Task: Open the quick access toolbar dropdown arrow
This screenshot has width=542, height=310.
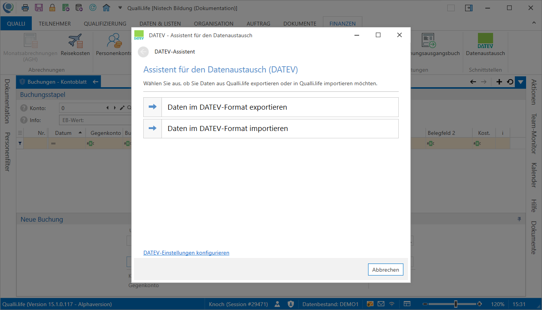Action: tap(120, 8)
